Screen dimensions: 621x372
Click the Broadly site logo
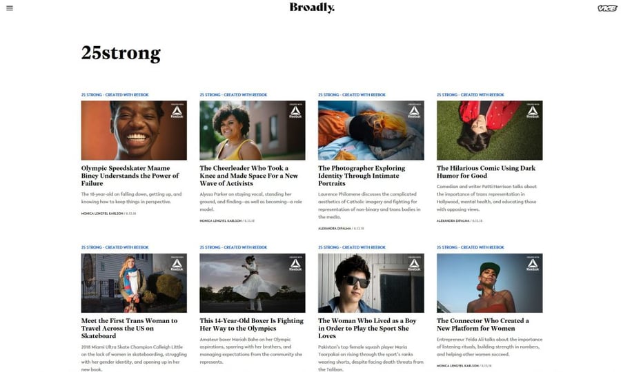[312, 8]
